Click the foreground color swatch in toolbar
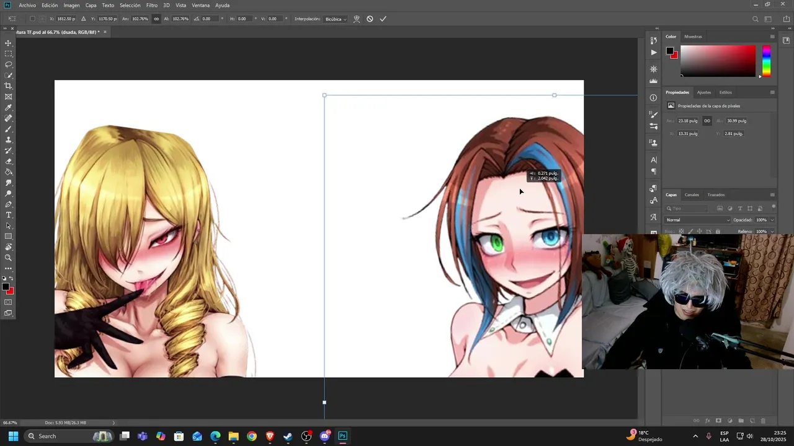 point(6,287)
